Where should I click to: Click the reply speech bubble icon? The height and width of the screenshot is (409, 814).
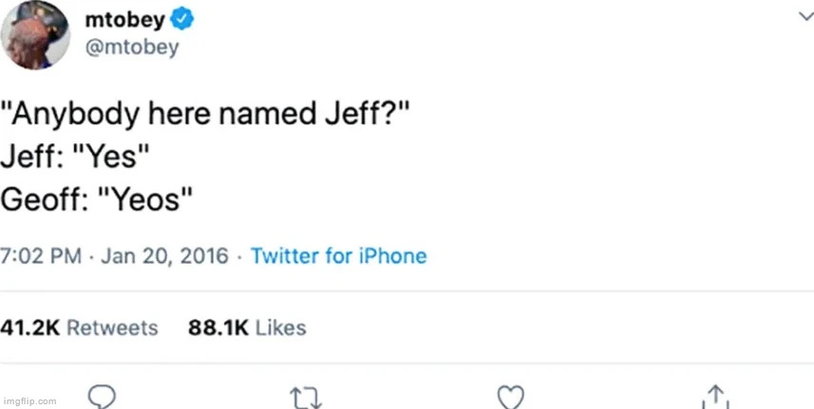coord(102,395)
